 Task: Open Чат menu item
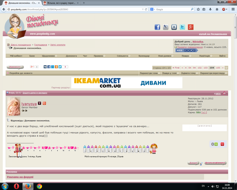[x=85, y=56]
